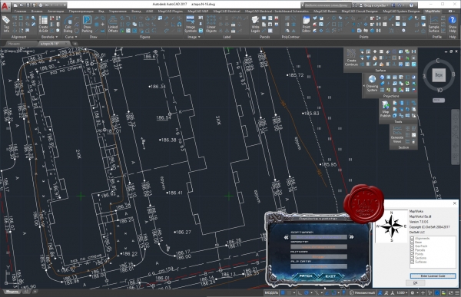
Task: Click the next software arrow in patcher window
Action: click(351, 237)
